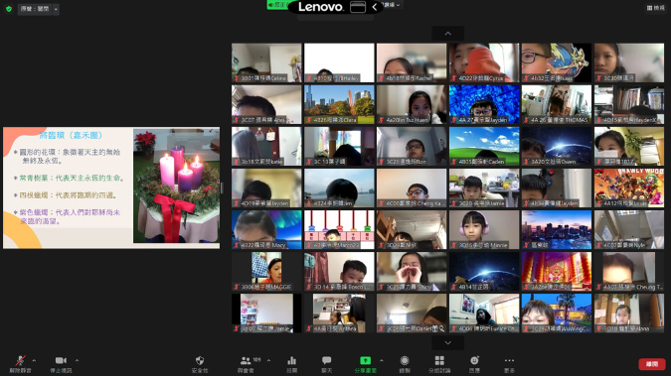Image resolution: width=671 pixels, height=376 pixels.
Task: Expand share screen options arrow
Action: [x=382, y=360]
